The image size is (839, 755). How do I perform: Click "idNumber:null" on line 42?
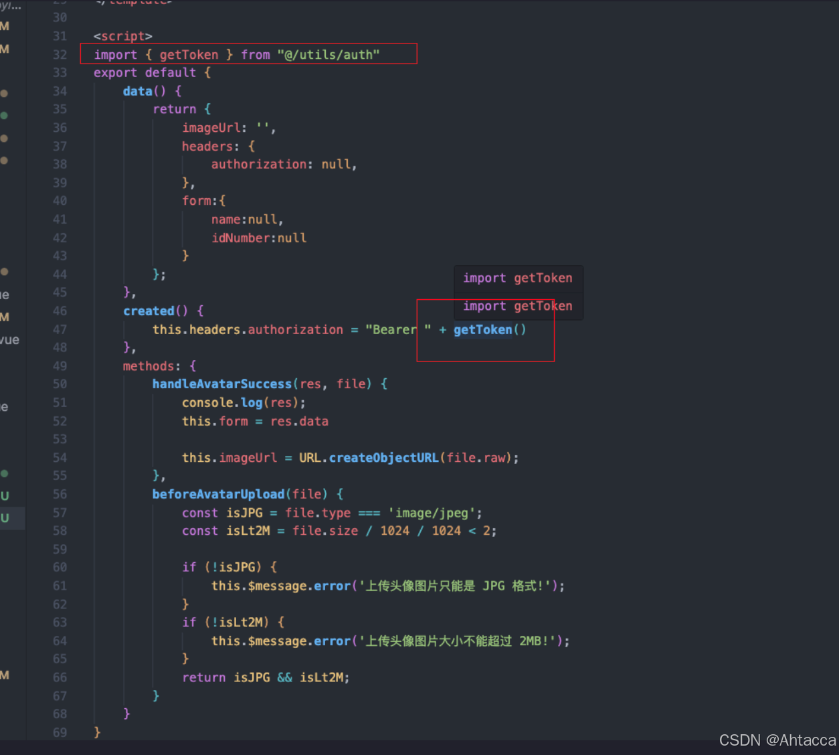259,238
